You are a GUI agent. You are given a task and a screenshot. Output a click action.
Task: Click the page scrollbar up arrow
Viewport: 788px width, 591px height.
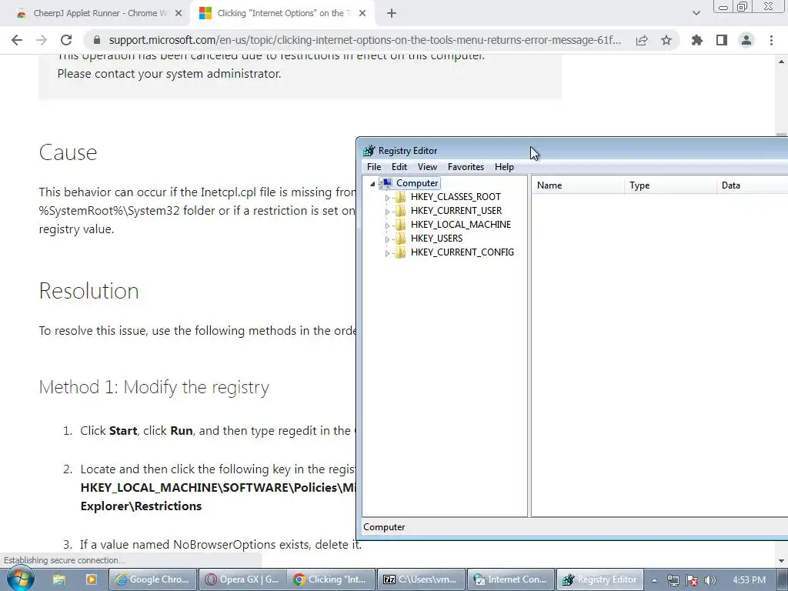pyautogui.click(x=782, y=62)
